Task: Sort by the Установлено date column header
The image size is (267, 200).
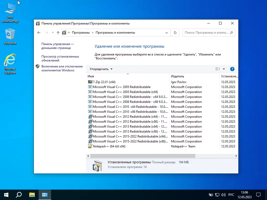Action: [x=229, y=76]
